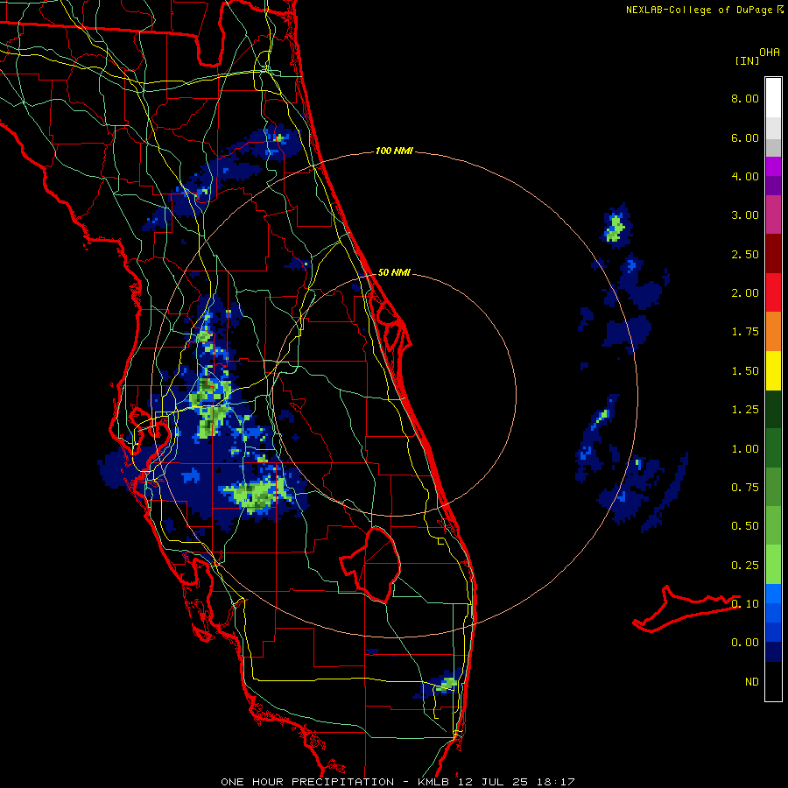Screen dimensions: 788x788
Task: Pick the yellow swatch beside 1.50
Action: pyautogui.click(x=773, y=370)
